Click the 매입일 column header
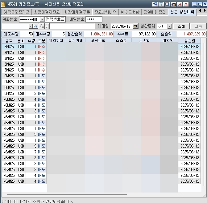The image size is (207, 203). coord(168,40)
